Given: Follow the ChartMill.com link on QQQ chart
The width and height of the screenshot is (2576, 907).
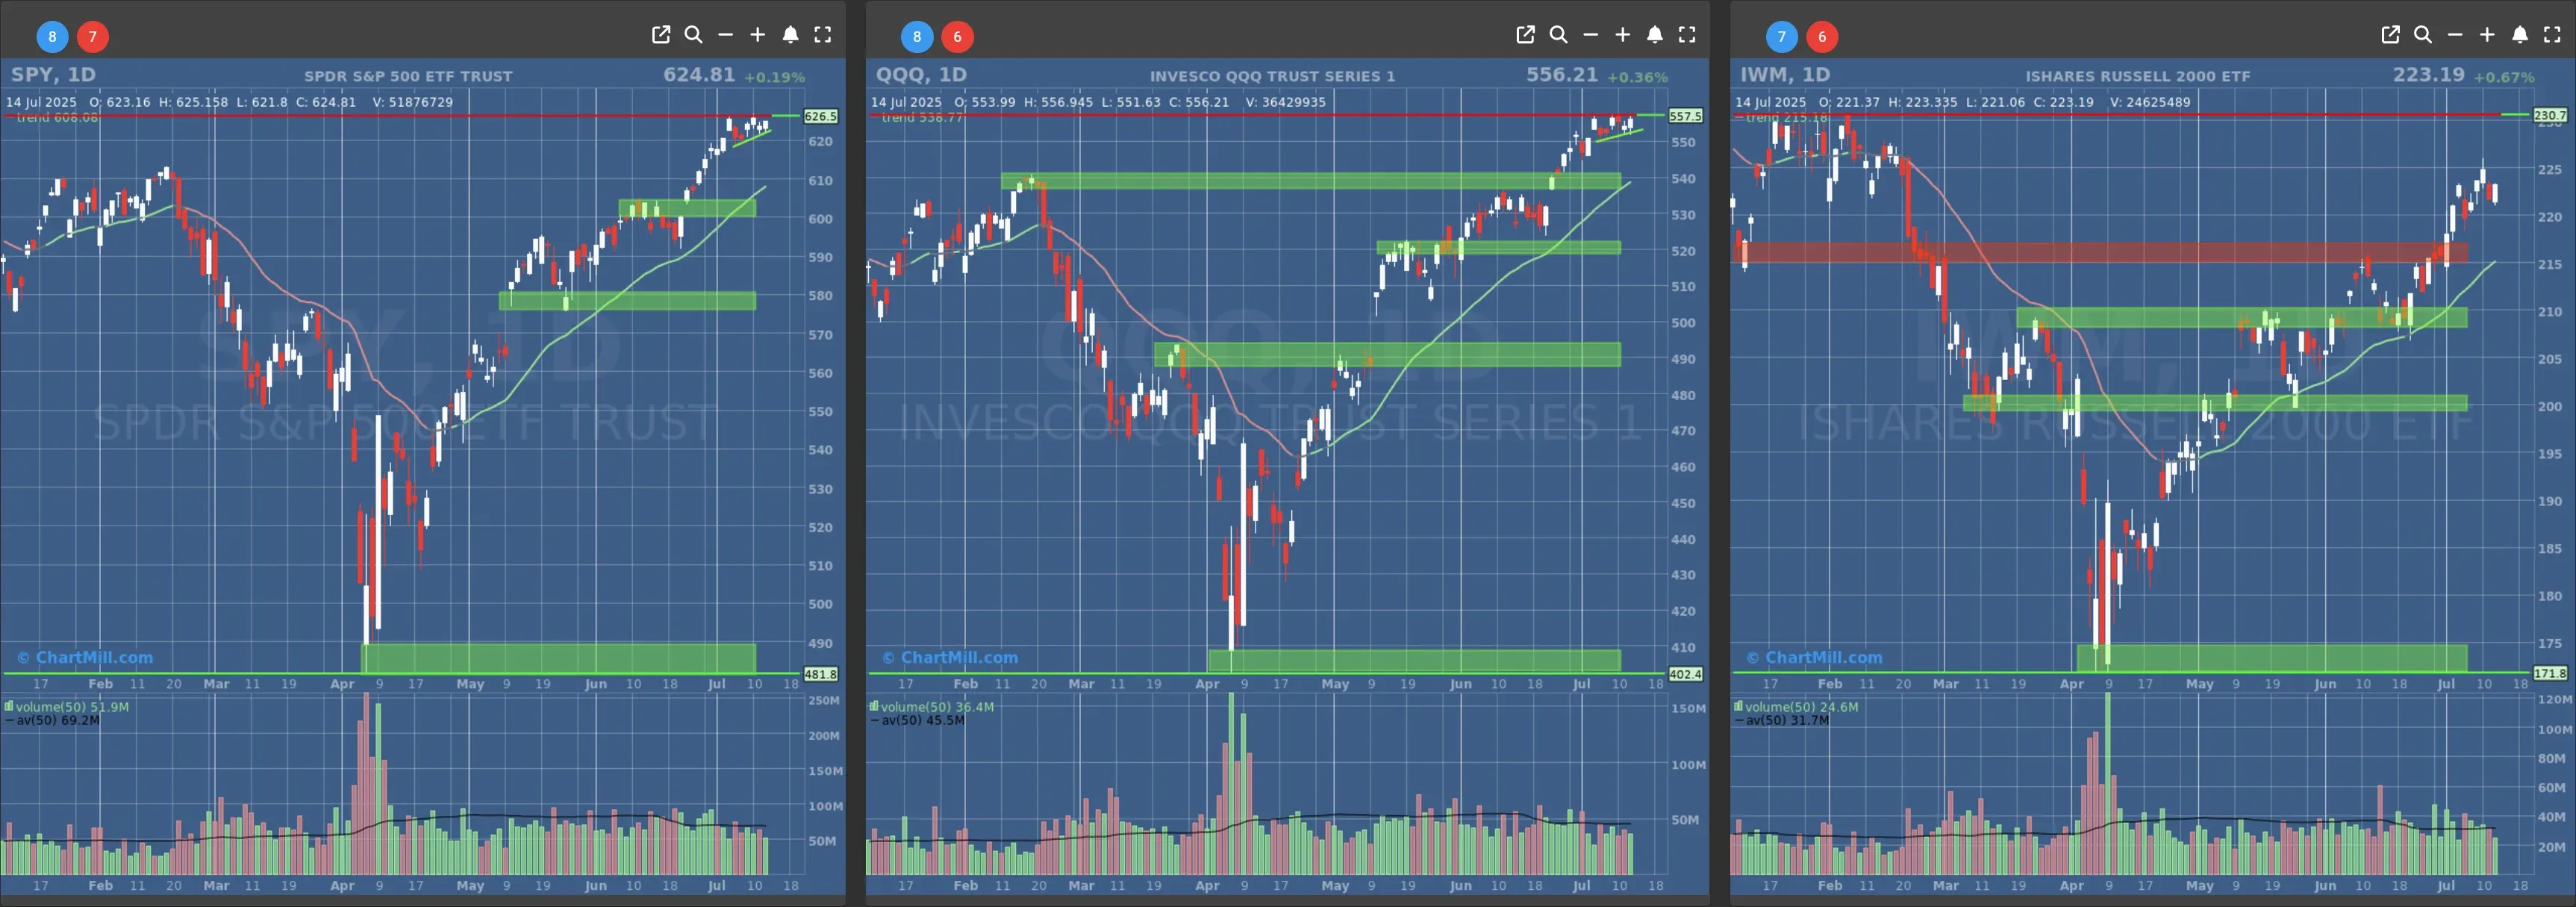Looking at the screenshot, I should pyautogui.click(x=950, y=658).
